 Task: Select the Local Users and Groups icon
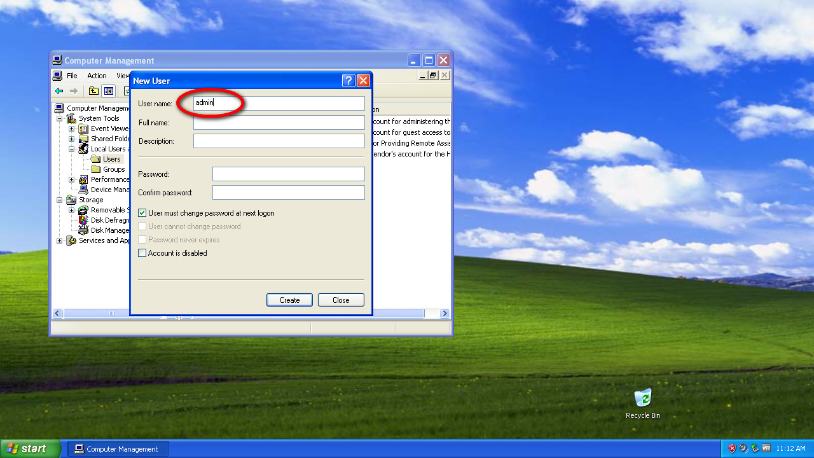pyautogui.click(x=83, y=149)
